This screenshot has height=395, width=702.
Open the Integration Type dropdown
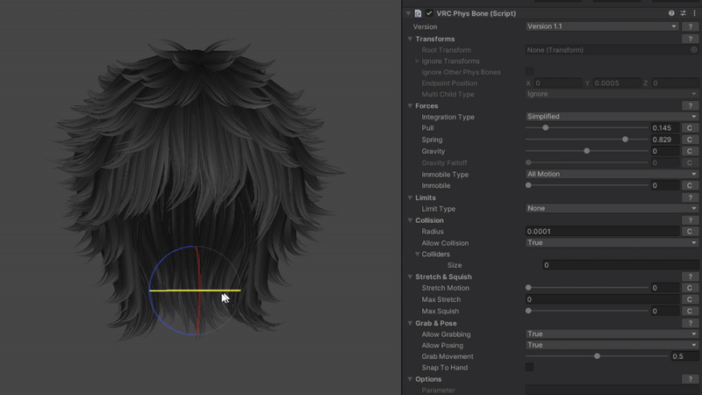tap(612, 117)
